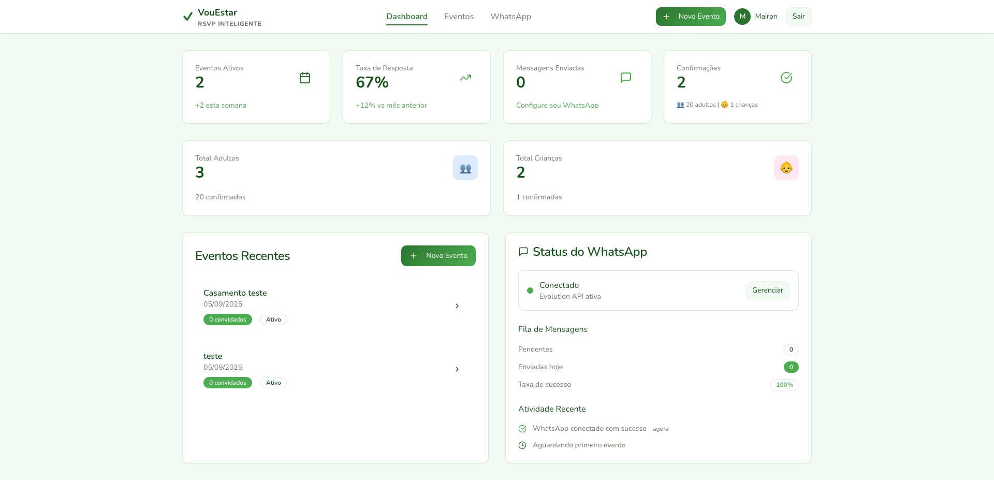Click the success checkmark next to WhatsApp conectado

tap(522, 429)
